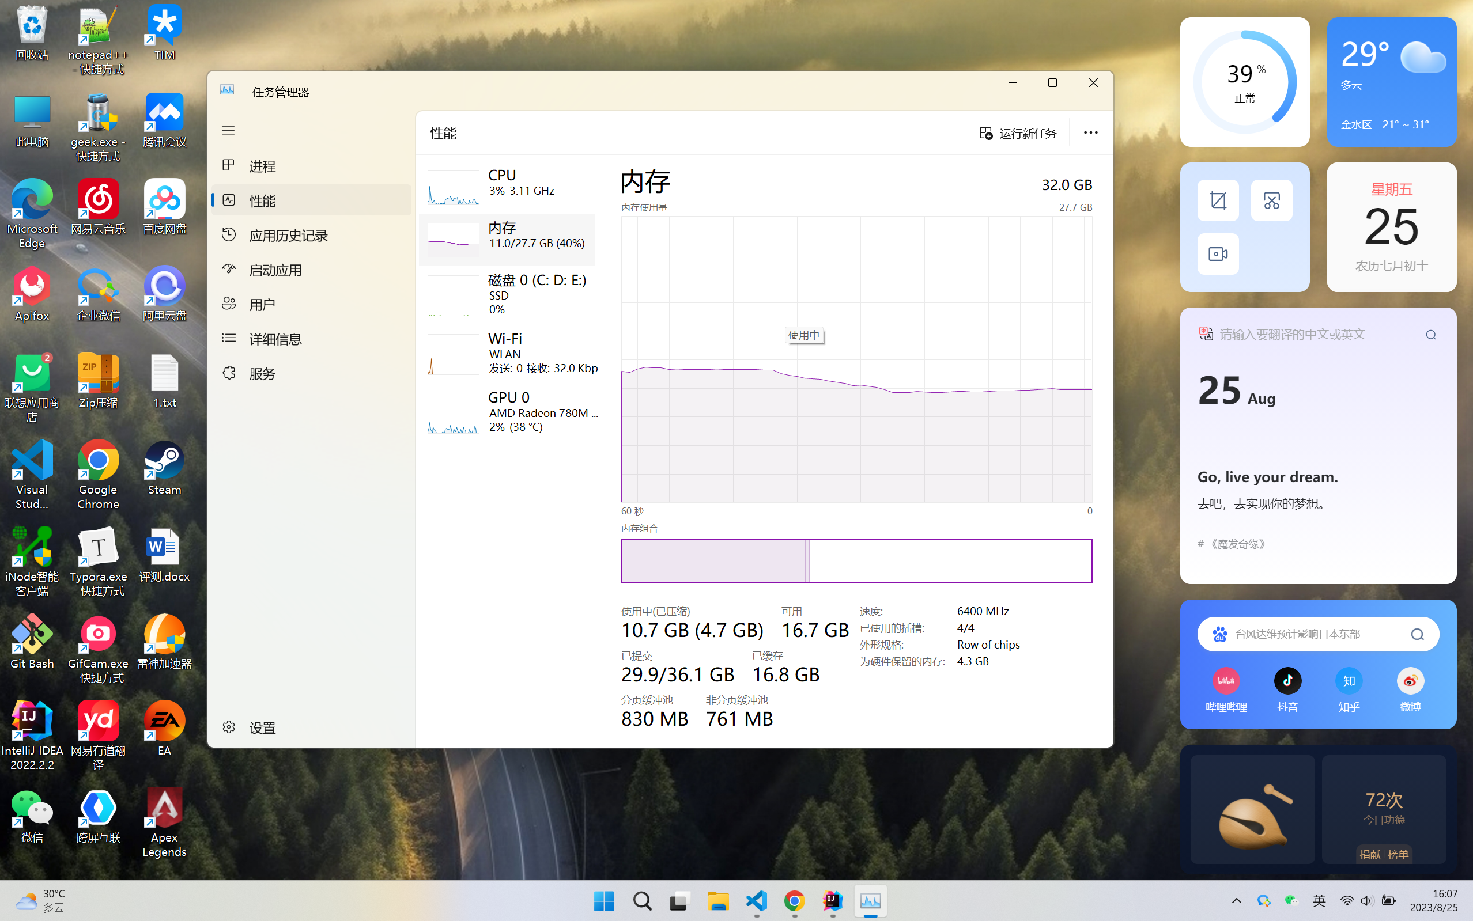Open the 用户 (Users) page
Viewport: 1473px width, 921px height.
pyautogui.click(x=311, y=304)
